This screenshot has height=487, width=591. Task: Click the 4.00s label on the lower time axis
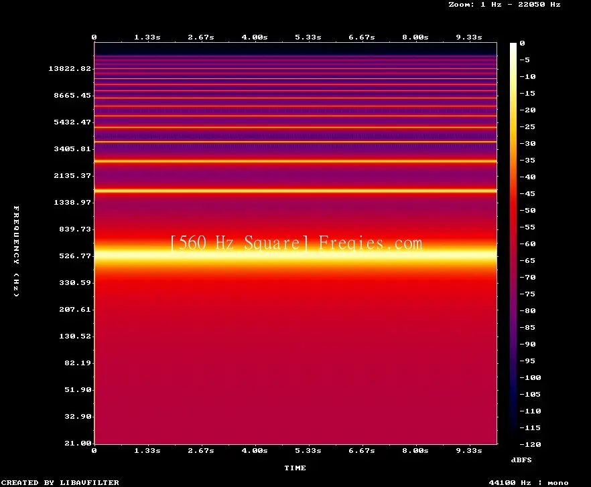pos(255,450)
